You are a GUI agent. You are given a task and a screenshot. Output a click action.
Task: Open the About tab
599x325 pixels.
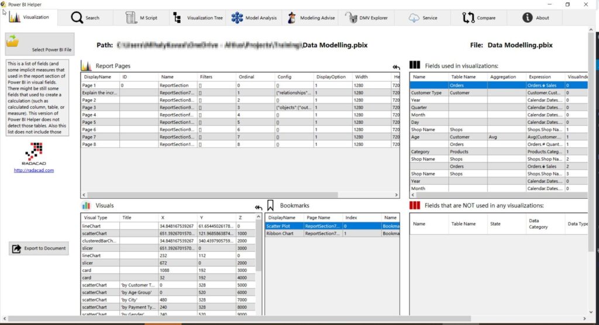click(x=535, y=18)
